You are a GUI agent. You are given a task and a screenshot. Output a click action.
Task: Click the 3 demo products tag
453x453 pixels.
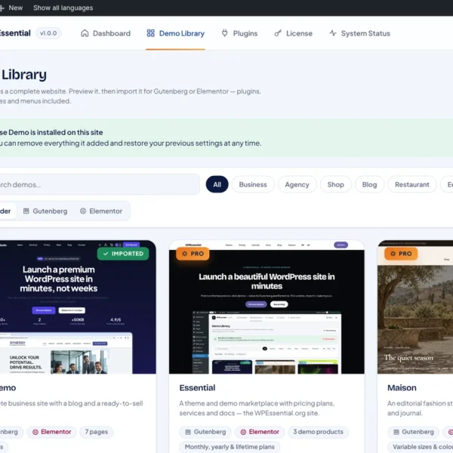[318, 432]
